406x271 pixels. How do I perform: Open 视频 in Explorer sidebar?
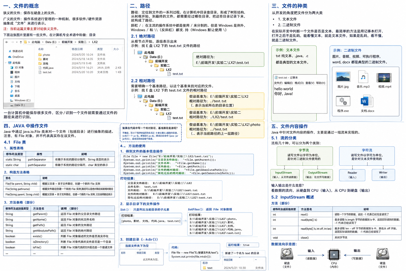pyautogui.click(x=15, y=72)
